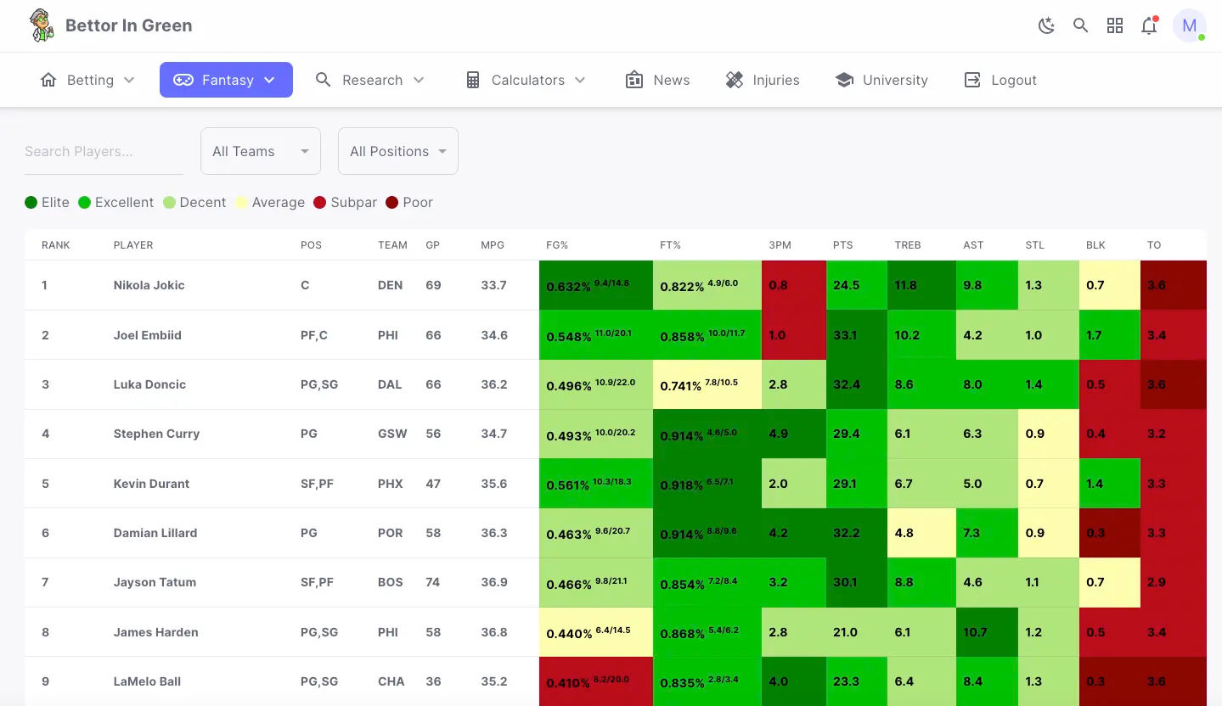The height and width of the screenshot is (706, 1222).
Task: Click the GSW team cell
Action: tap(392, 434)
